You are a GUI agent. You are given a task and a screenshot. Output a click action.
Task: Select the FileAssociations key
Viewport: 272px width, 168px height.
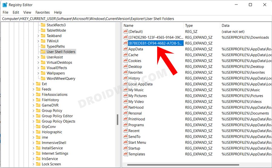point(54,95)
